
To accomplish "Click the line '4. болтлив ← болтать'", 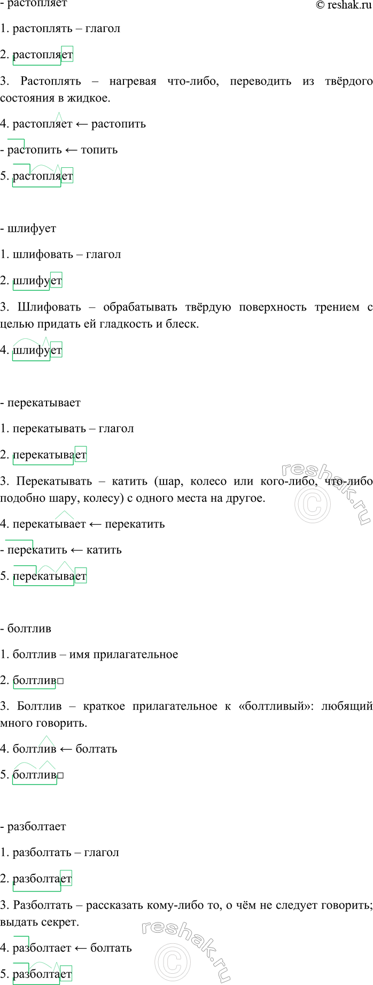I will coord(58,749).
